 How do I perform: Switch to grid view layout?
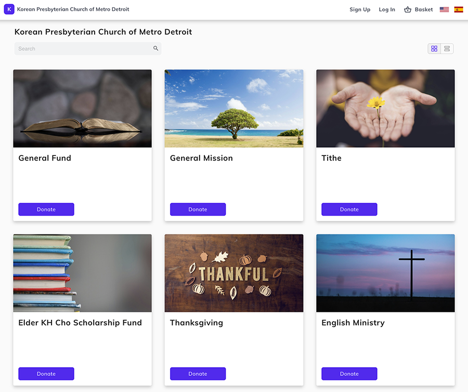[435, 48]
